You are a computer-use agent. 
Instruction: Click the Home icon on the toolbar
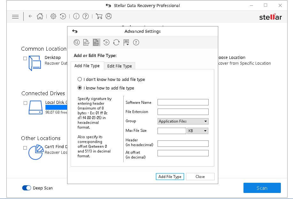[40, 16]
